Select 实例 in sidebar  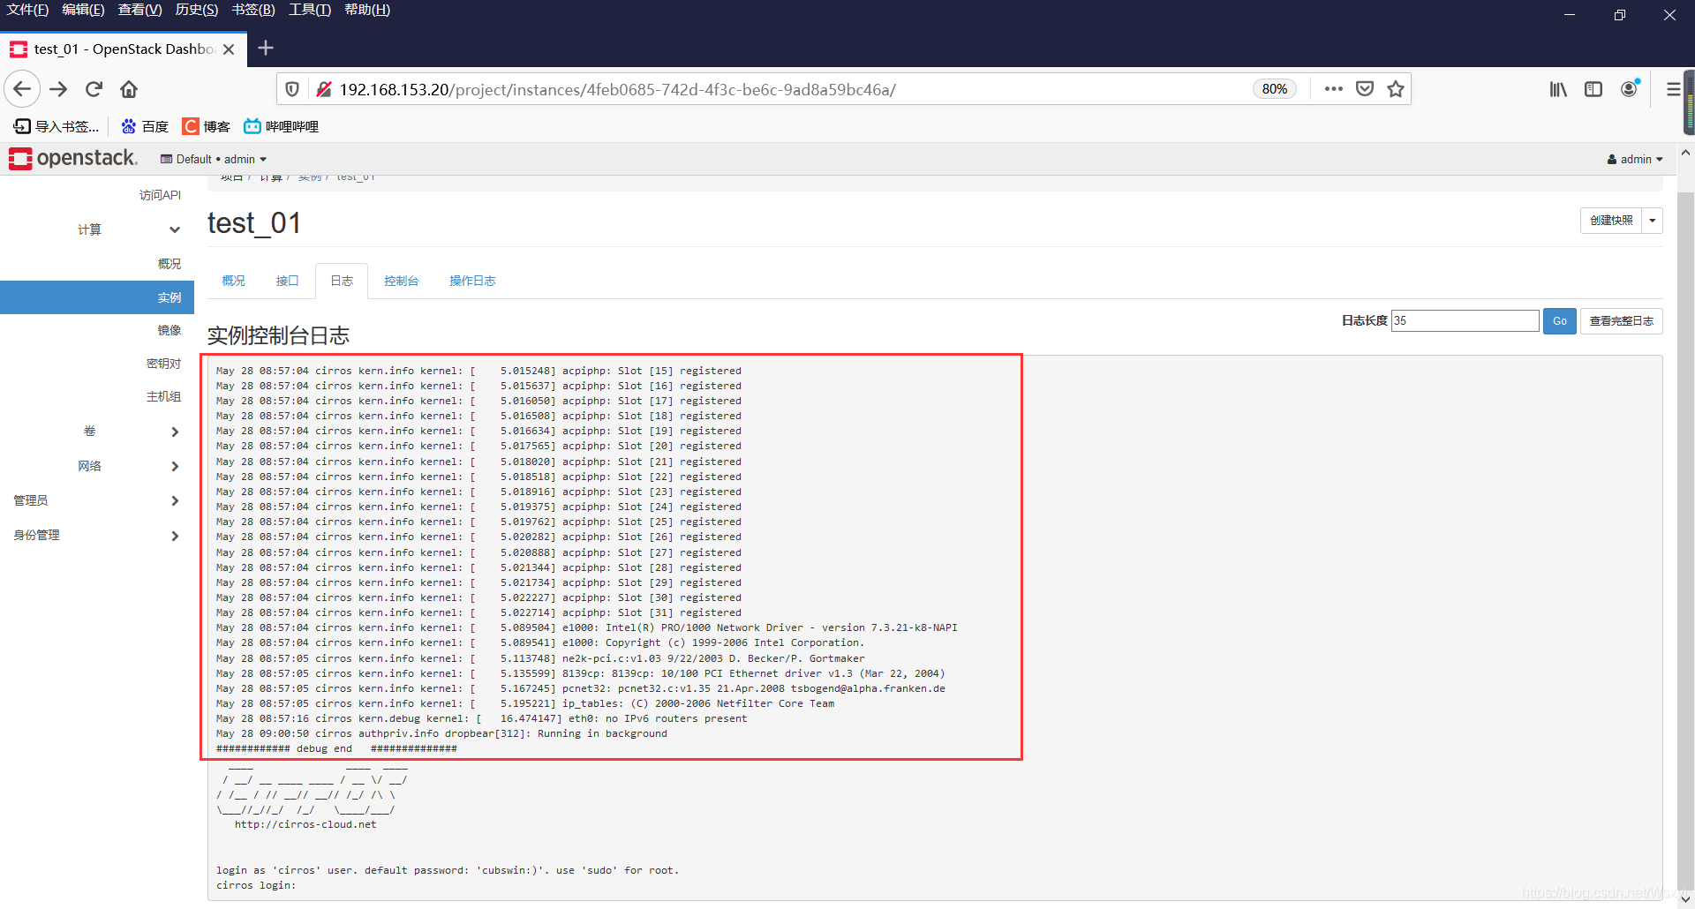[97, 297]
